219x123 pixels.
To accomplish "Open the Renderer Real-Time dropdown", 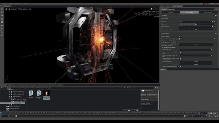I will click(x=192, y=9).
